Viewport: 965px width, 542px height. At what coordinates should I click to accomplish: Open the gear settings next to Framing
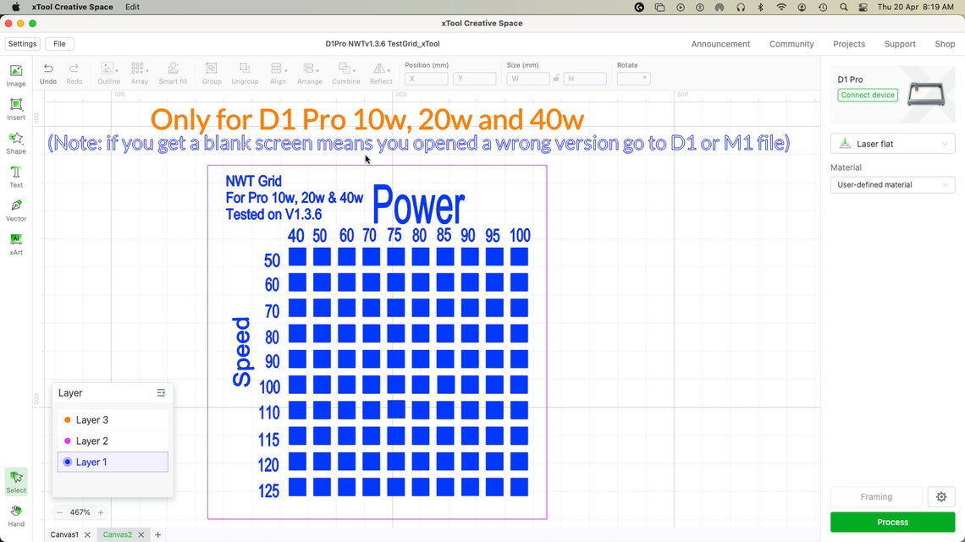(x=940, y=496)
